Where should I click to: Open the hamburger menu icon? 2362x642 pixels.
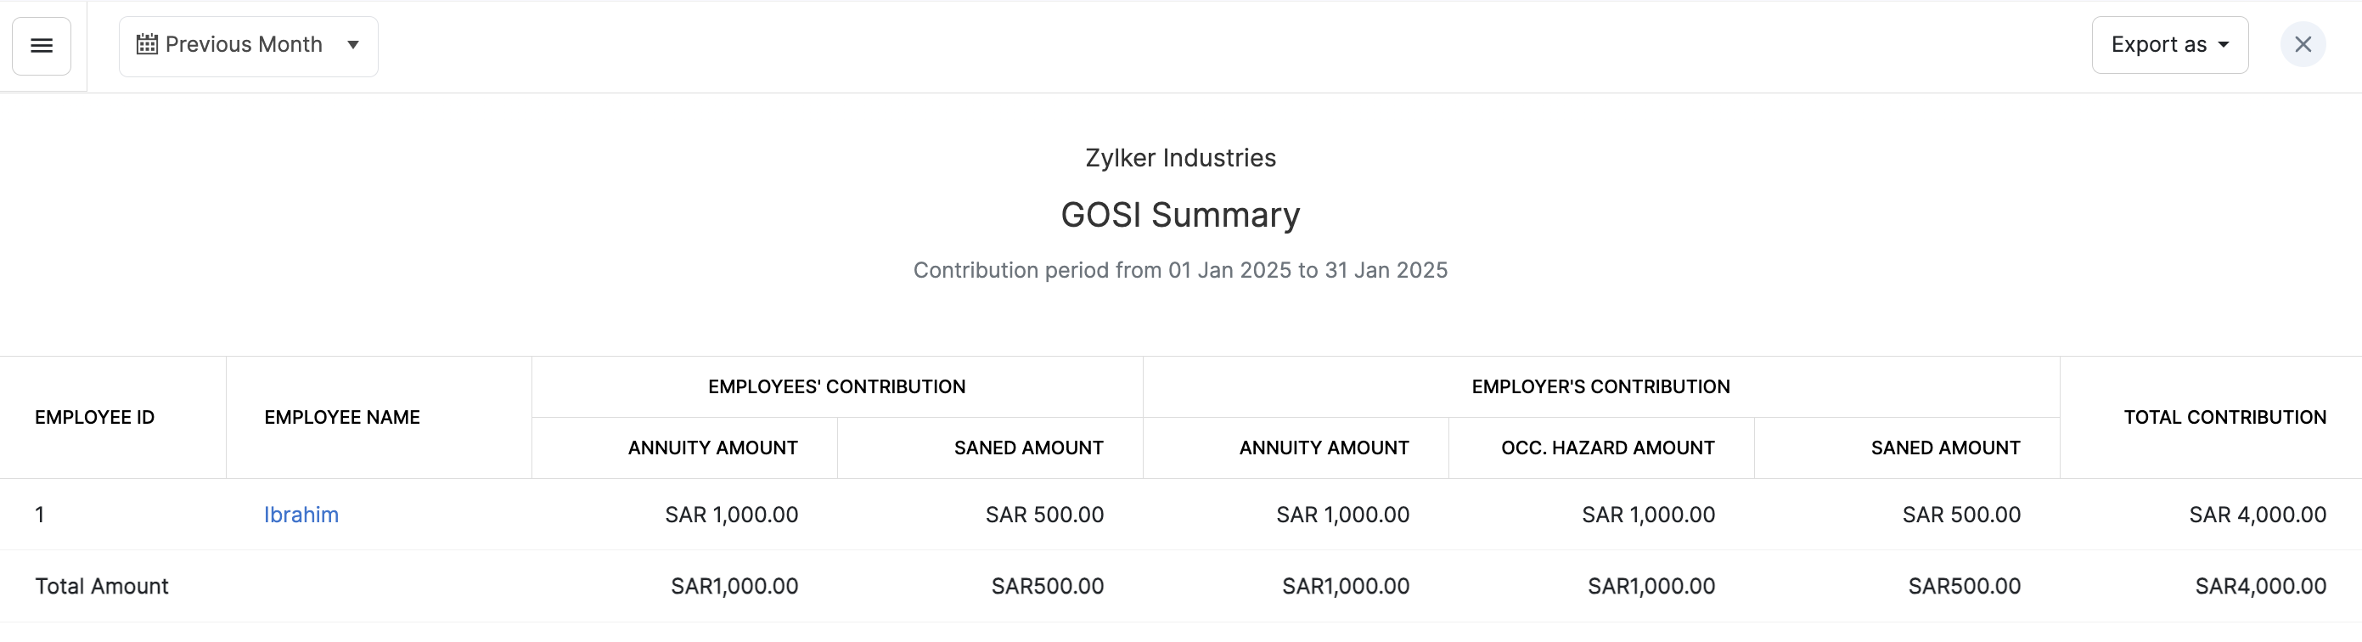[42, 46]
